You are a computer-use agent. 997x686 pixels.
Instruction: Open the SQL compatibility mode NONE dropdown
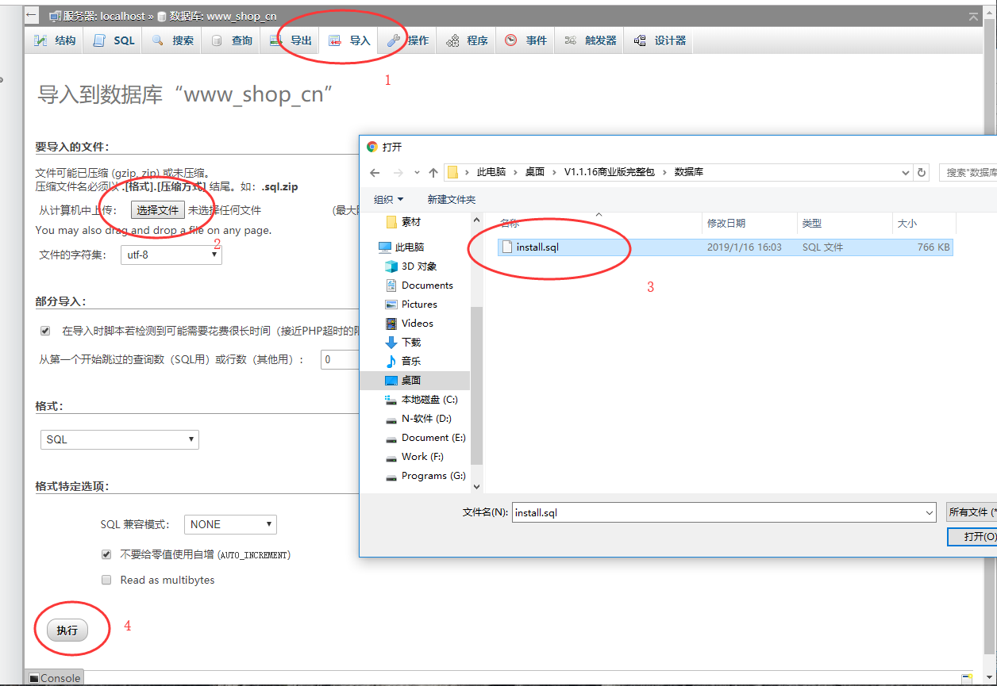tap(230, 524)
